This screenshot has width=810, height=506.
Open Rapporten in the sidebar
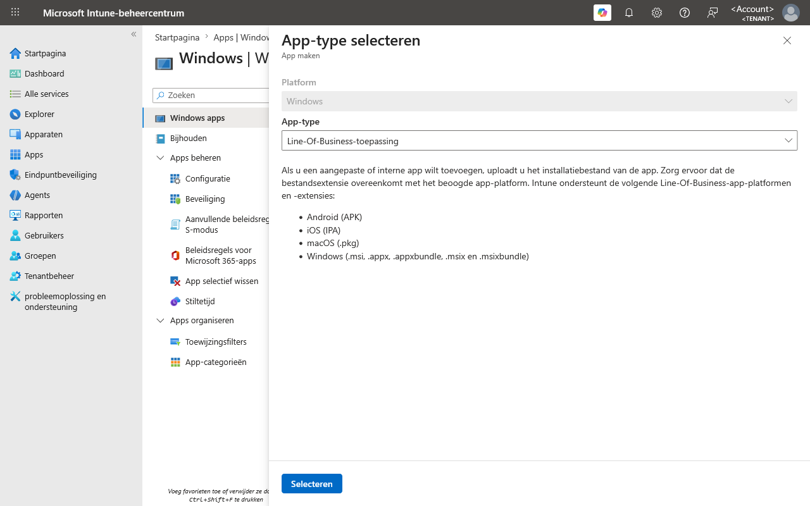pos(44,215)
